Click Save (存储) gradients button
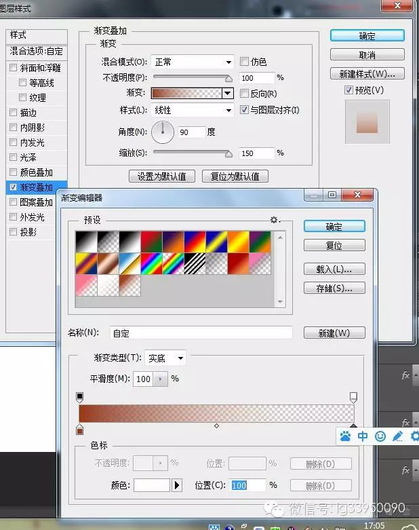Image resolution: width=419 pixels, height=530 pixels. coord(334,288)
